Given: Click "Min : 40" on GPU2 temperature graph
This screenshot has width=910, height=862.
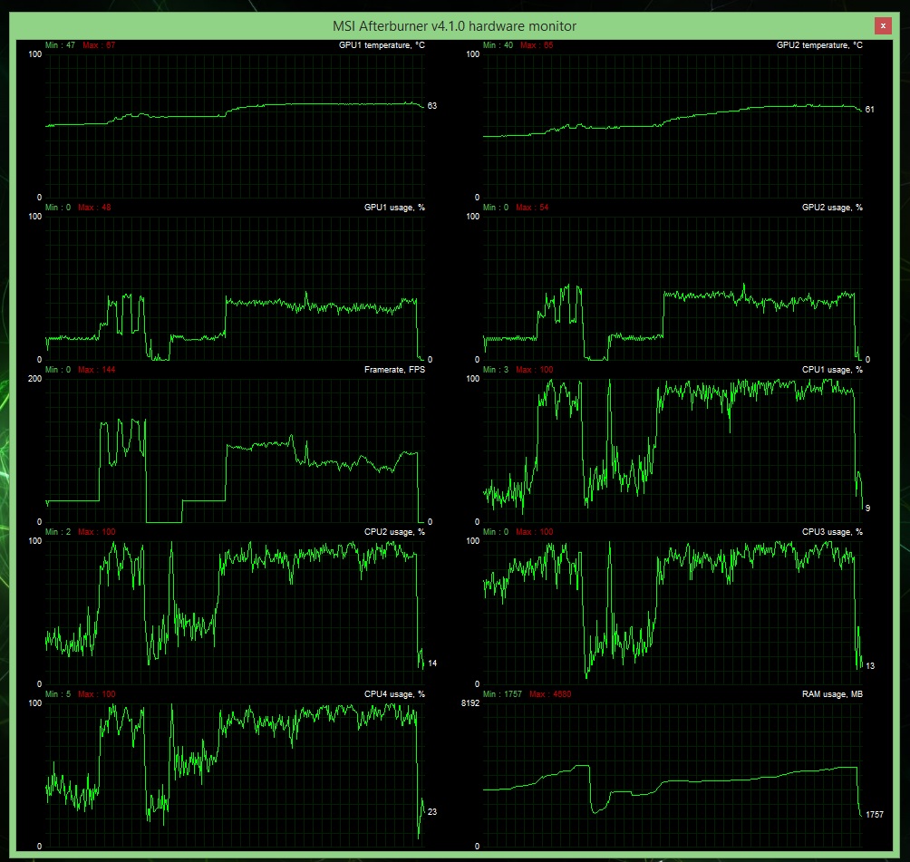Looking at the screenshot, I should click(x=498, y=45).
